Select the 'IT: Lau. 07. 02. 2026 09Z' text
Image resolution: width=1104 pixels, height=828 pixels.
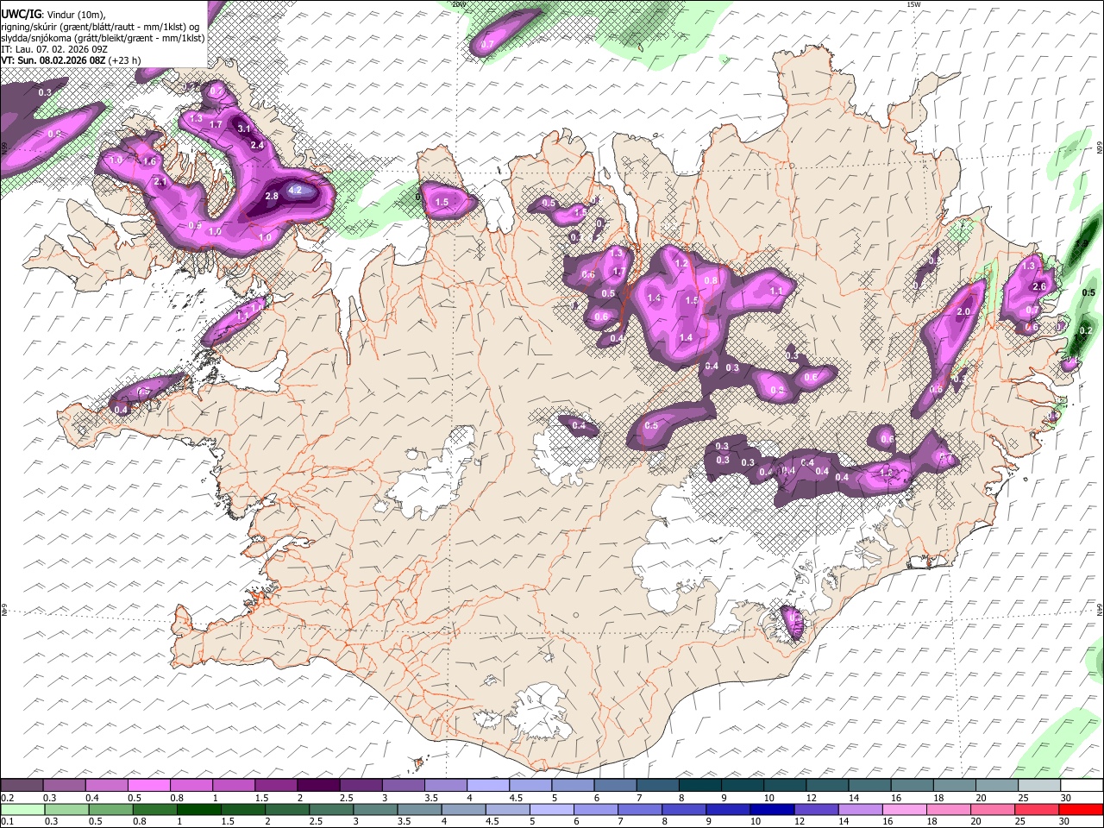54,49
